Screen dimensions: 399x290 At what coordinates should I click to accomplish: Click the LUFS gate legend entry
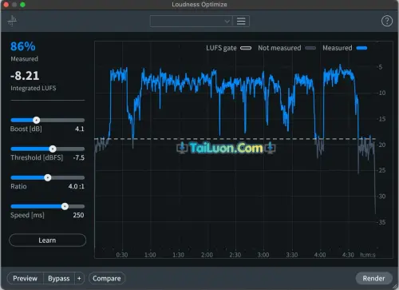click(x=228, y=48)
